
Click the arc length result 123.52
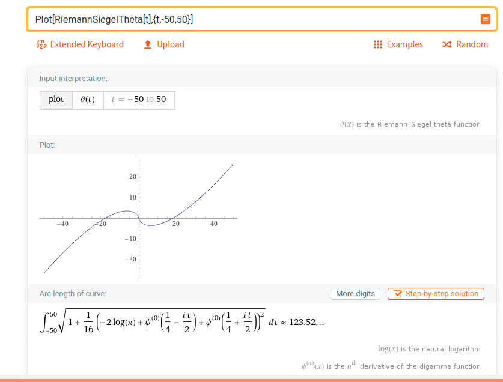coord(306,322)
